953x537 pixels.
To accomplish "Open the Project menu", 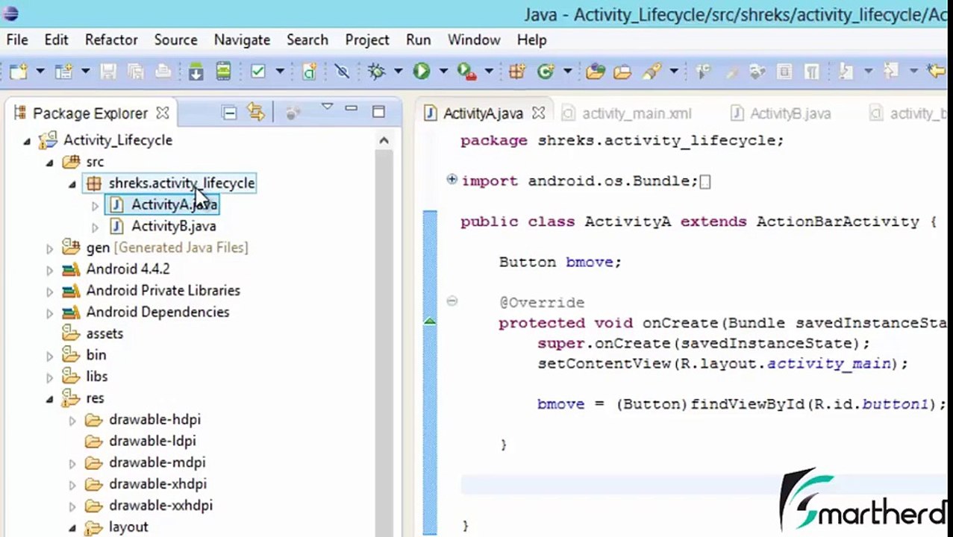I will [x=367, y=40].
